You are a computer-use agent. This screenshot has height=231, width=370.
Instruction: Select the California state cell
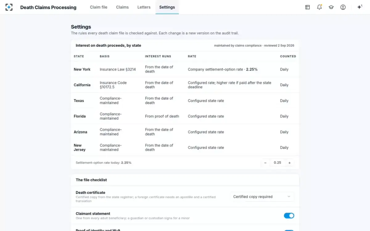(x=82, y=85)
